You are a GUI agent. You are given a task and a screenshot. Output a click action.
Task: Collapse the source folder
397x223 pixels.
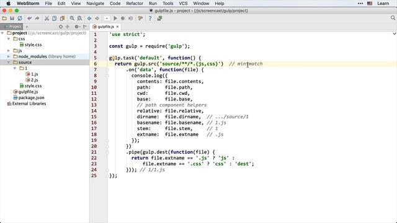(9, 62)
